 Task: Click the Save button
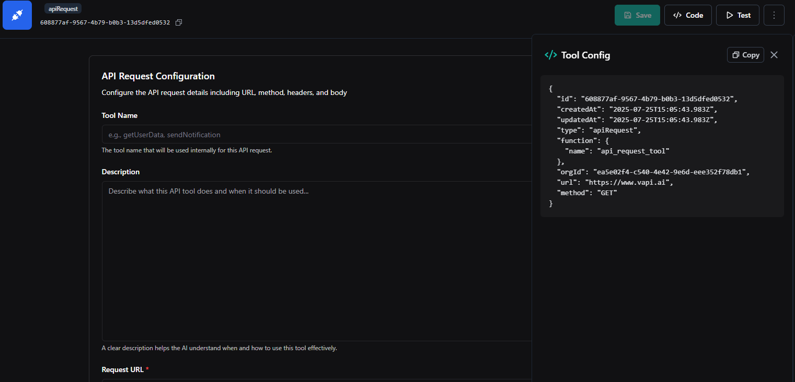coord(637,15)
